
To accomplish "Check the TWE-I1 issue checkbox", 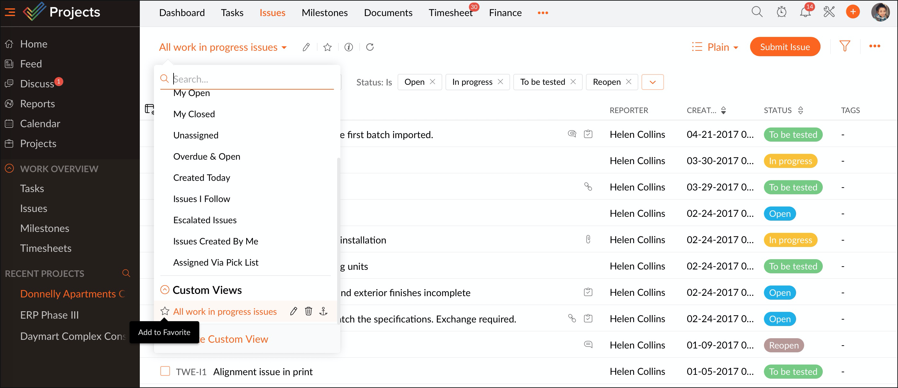I will 165,371.
